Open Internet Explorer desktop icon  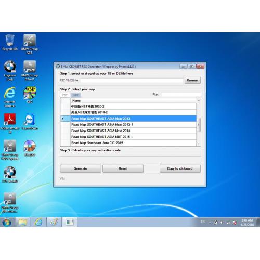[x=10, y=97]
